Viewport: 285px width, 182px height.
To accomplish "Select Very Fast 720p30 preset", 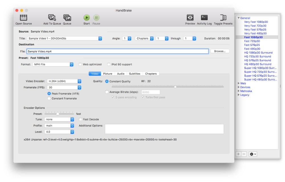I will click(255, 26).
